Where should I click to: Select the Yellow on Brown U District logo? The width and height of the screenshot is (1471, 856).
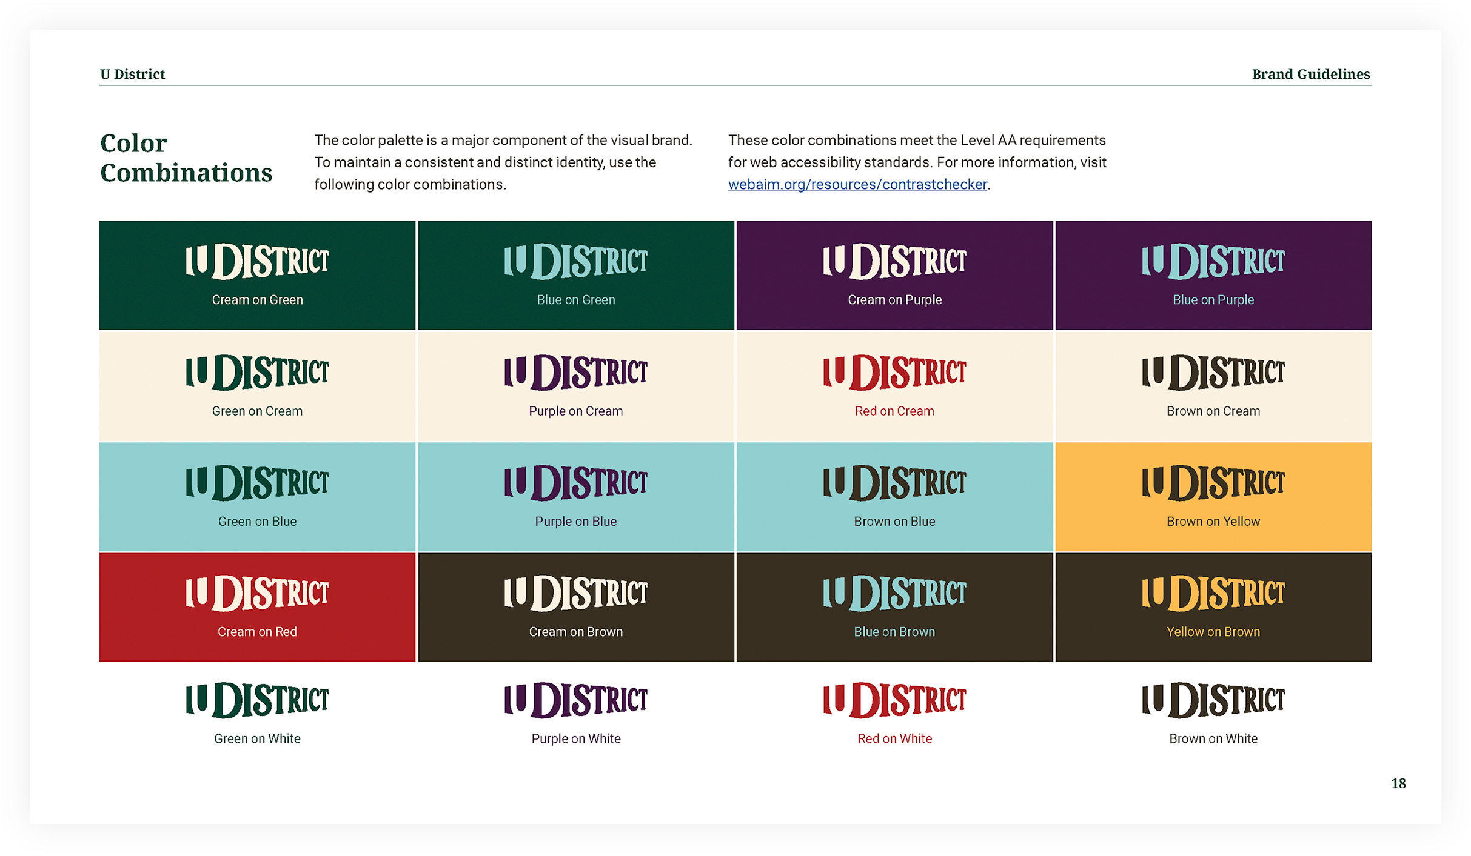pyautogui.click(x=1212, y=592)
